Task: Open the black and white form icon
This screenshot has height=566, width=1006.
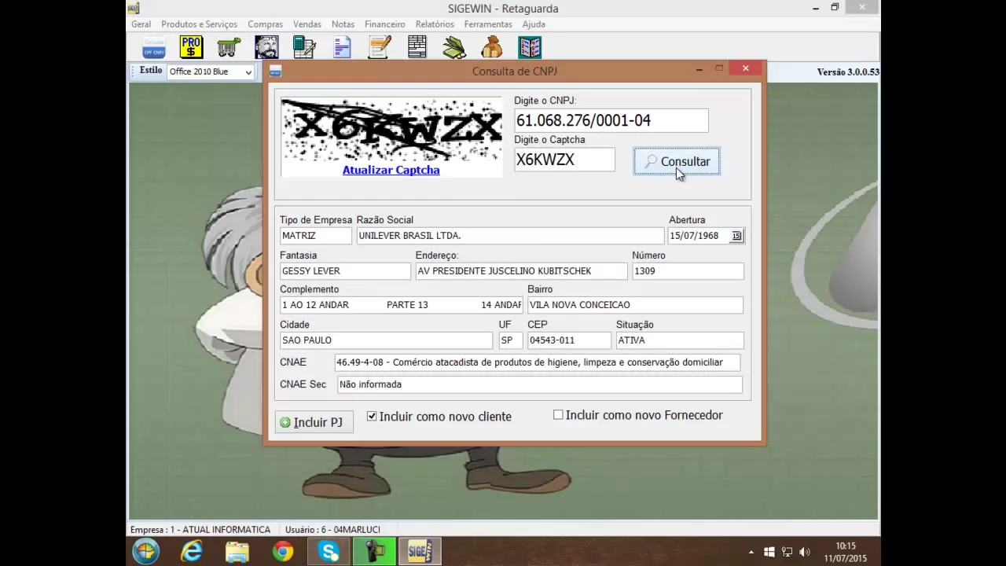Action: tap(417, 47)
